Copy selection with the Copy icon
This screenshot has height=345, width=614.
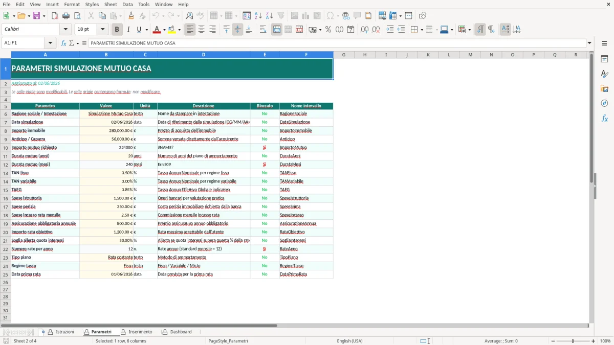click(x=102, y=16)
